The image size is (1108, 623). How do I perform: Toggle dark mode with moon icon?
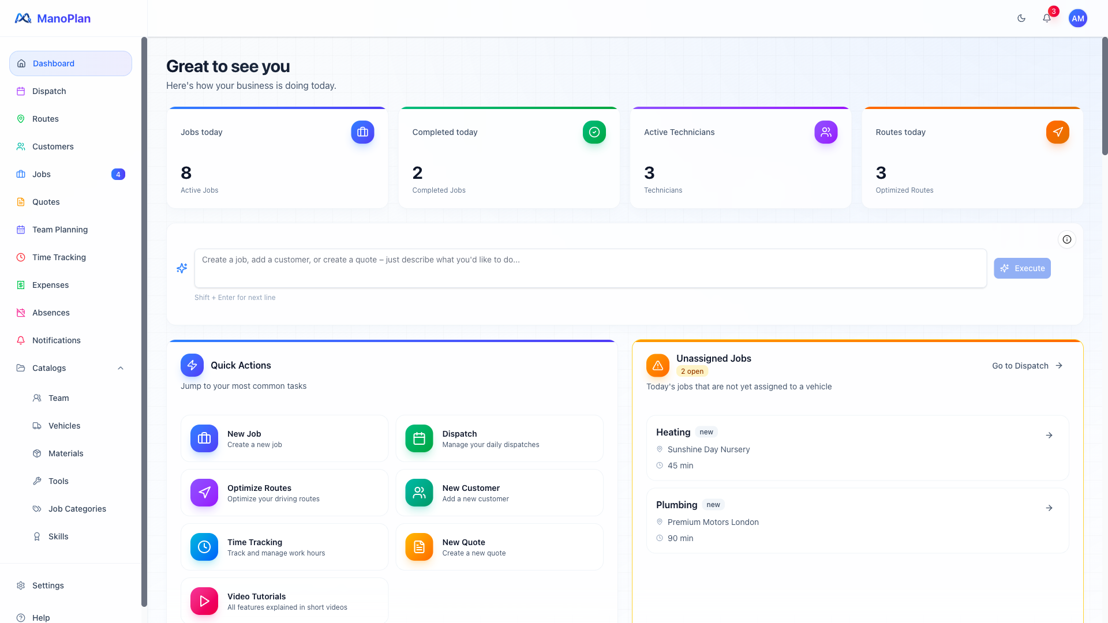1021,18
